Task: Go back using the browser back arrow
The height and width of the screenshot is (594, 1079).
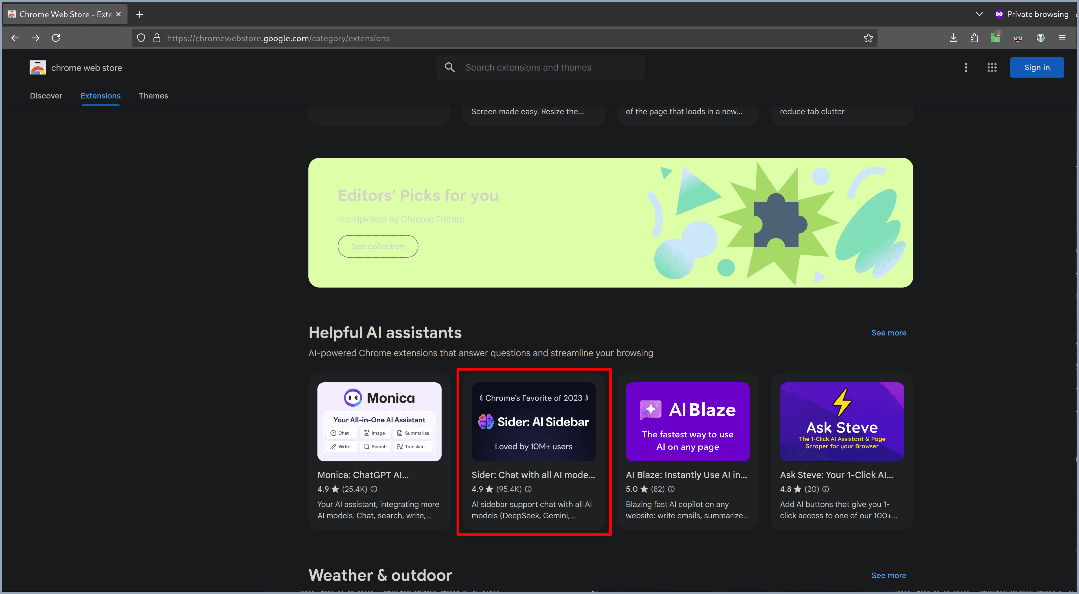Action: coord(15,38)
